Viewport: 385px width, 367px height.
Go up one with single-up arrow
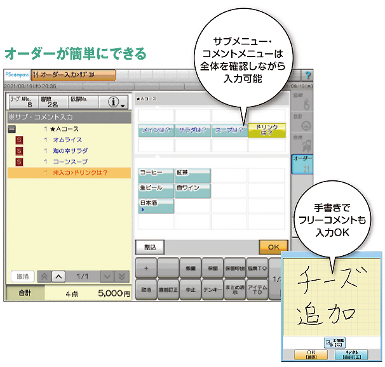click(58, 276)
